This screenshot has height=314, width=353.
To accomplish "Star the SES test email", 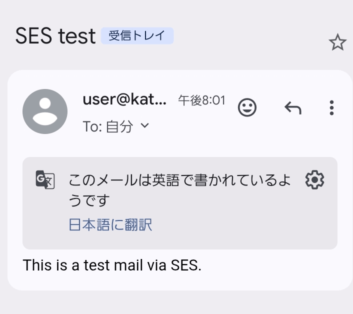I will pyautogui.click(x=337, y=43).
